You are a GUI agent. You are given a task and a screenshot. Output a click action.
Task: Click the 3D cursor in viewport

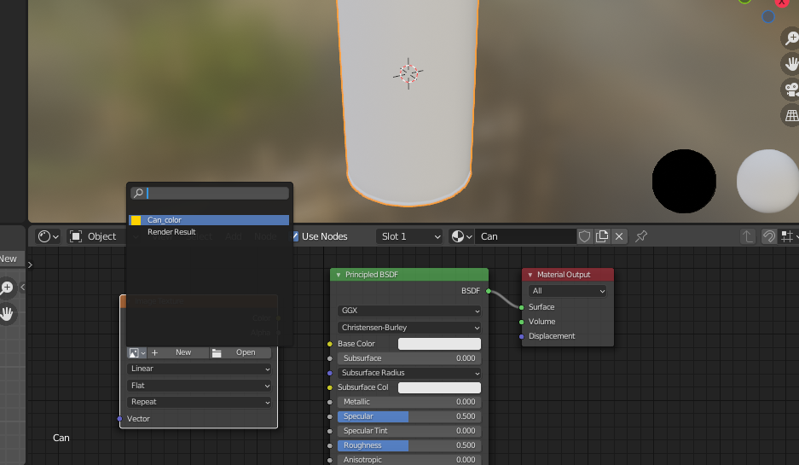pos(408,74)
